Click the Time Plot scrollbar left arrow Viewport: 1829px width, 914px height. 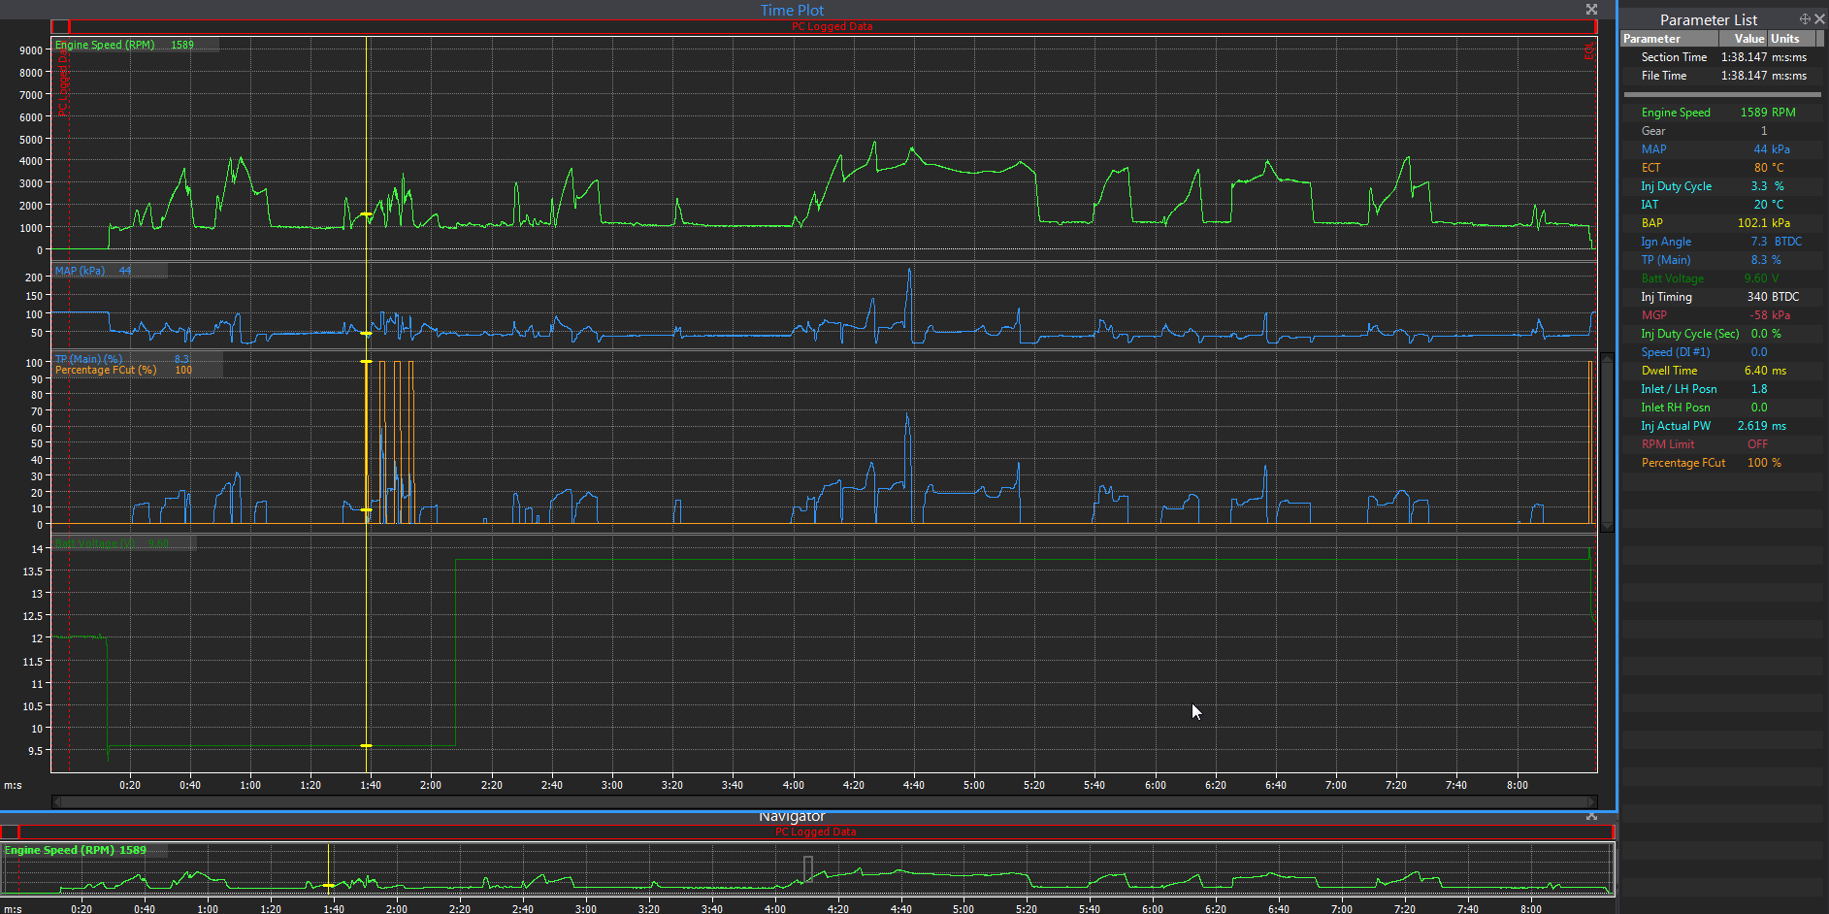click(x=56, y=801)
